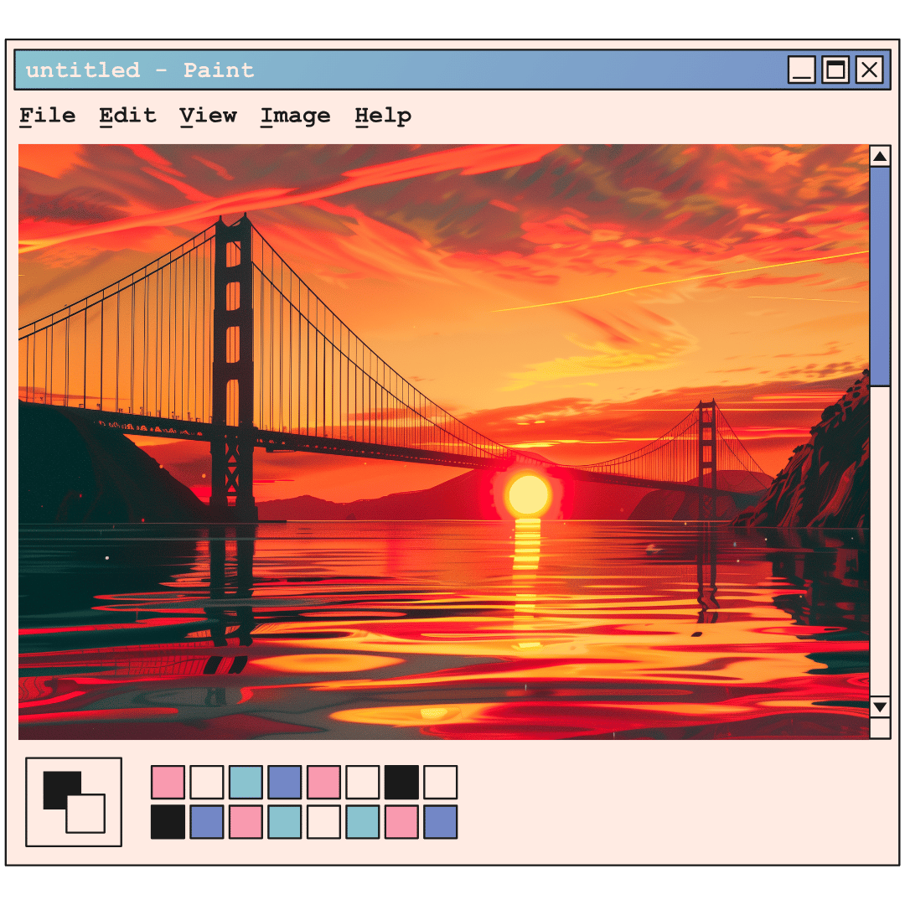Screen dimensions: 905x905
Task: Click the scroll-down arrow on the vertical scrollbar
Action: pos(880,706)
